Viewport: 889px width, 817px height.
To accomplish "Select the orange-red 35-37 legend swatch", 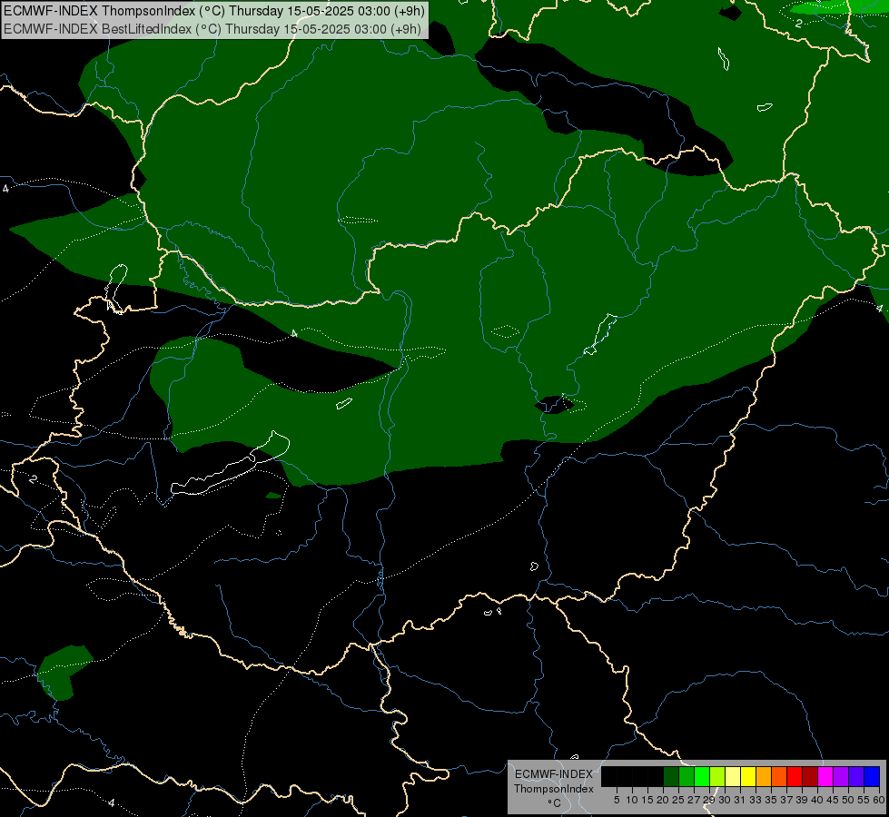I will (779, 776).
